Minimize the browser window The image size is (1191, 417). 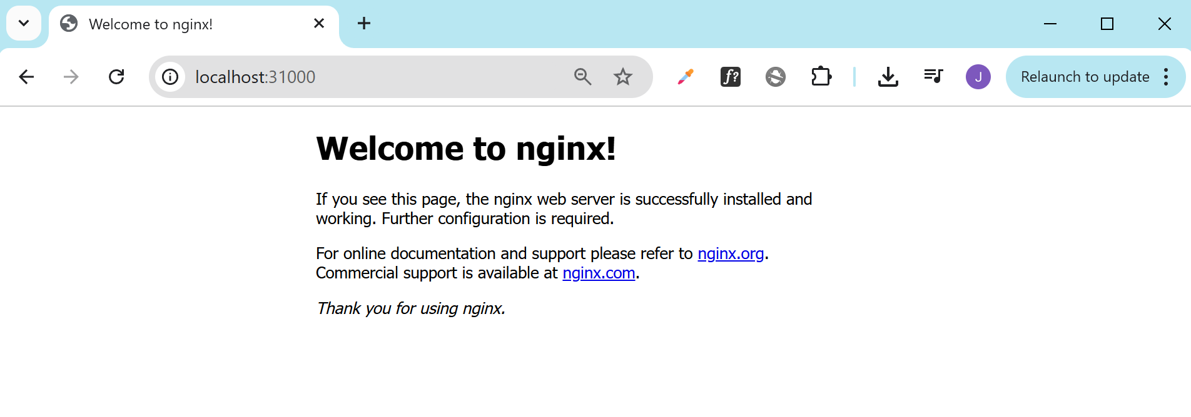pos(1050,24)
